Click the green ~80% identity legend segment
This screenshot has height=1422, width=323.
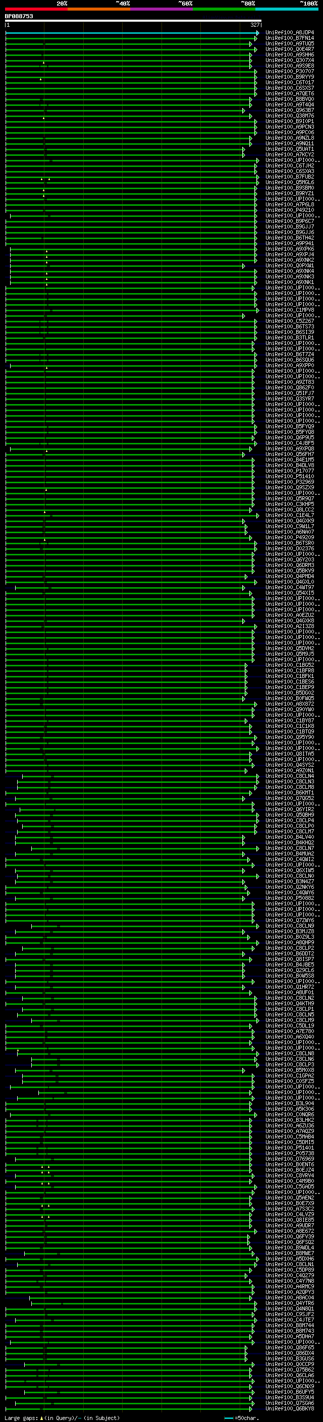(x=224, y=9)
